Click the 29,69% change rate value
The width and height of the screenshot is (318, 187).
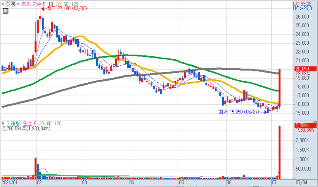303,73
